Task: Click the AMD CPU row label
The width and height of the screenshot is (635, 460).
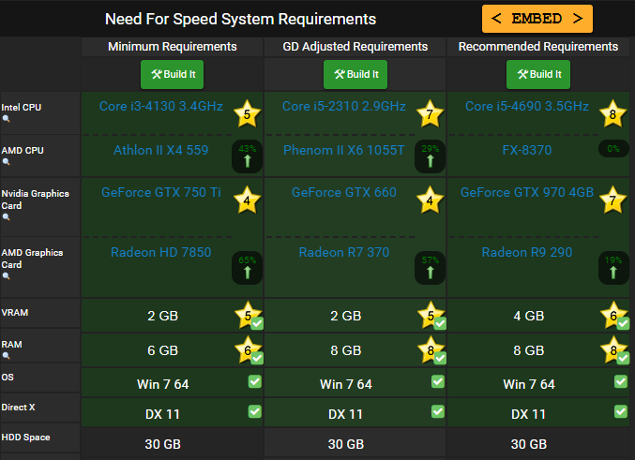Action: [x=23, y=151]
